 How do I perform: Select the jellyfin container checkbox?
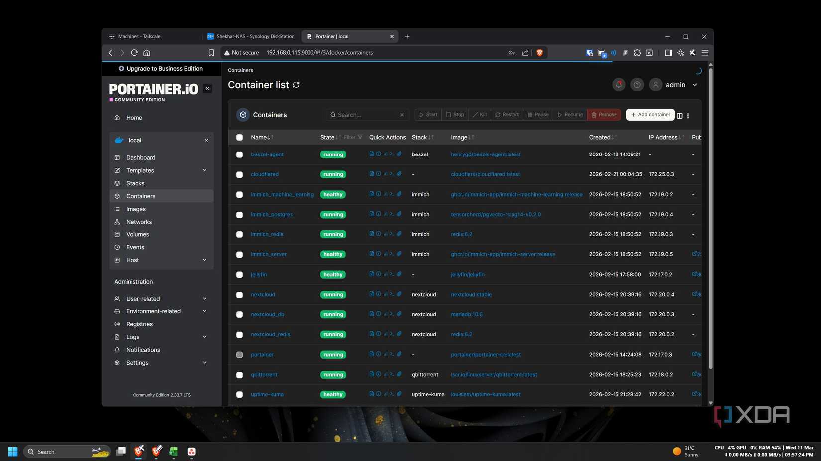239,274
